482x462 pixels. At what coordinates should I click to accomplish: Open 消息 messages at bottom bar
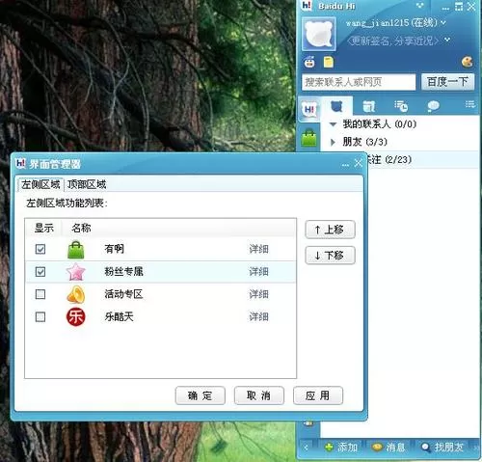(388, 447)
